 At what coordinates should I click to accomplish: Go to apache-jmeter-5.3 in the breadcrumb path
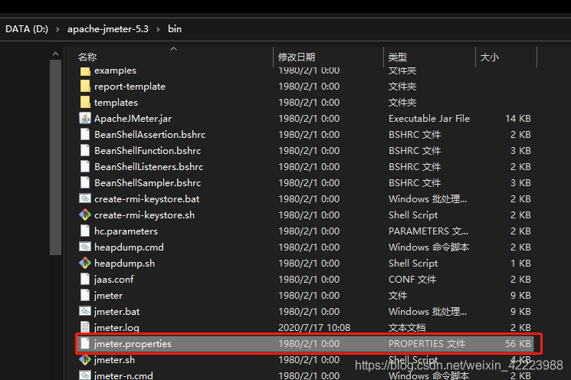[108, 29]
